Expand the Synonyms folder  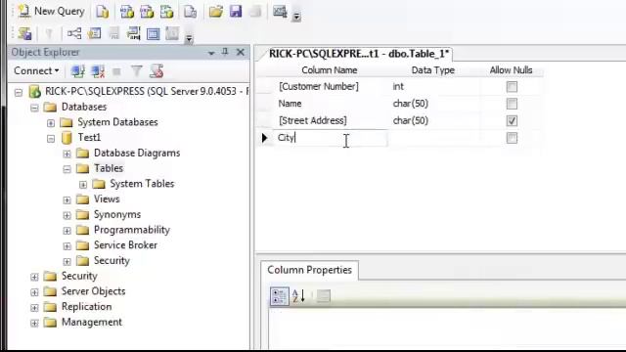[x=67, y=215]
